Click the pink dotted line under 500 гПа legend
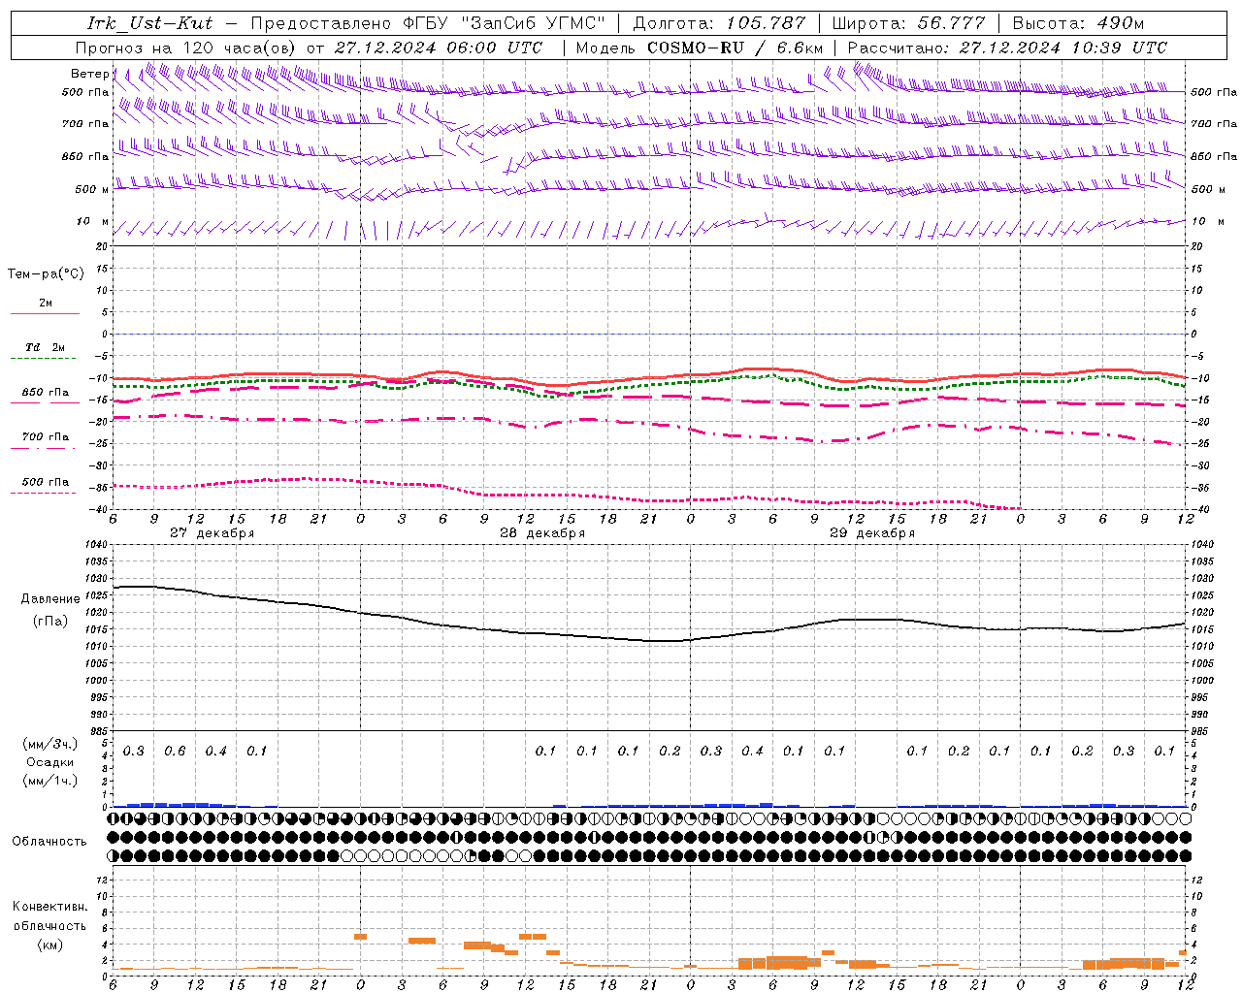Screen dimensions: 1242x993 43,493
